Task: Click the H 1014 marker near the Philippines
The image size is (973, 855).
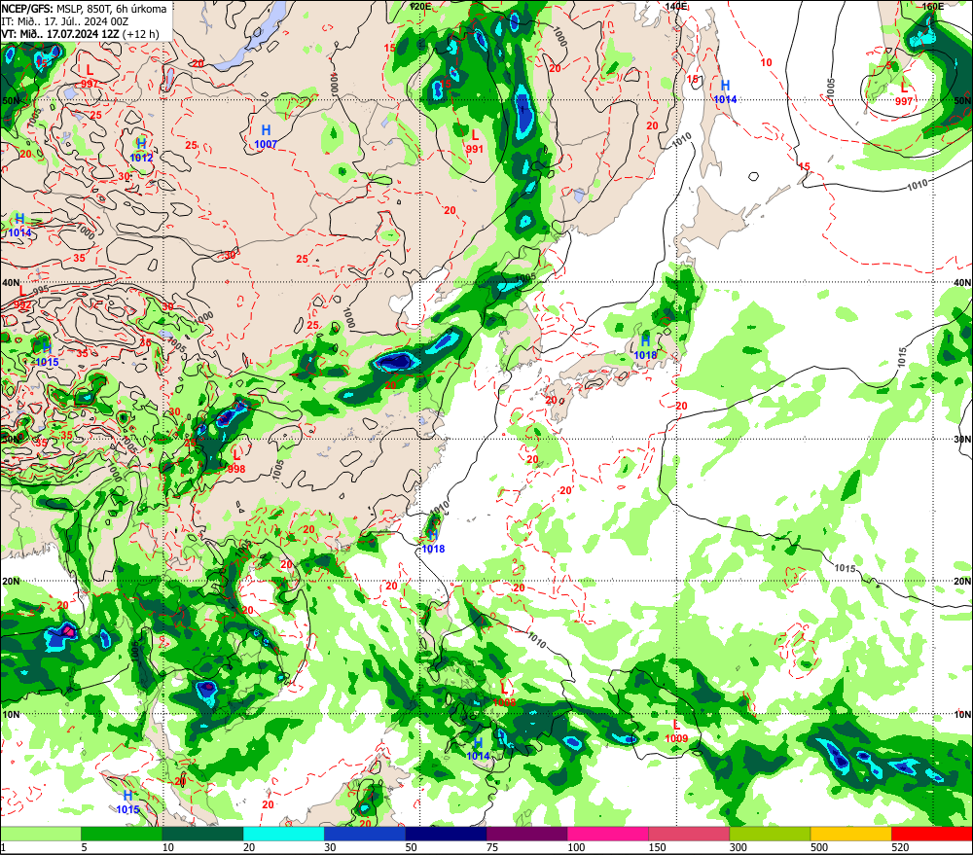Action: click(x=478, y=749)
